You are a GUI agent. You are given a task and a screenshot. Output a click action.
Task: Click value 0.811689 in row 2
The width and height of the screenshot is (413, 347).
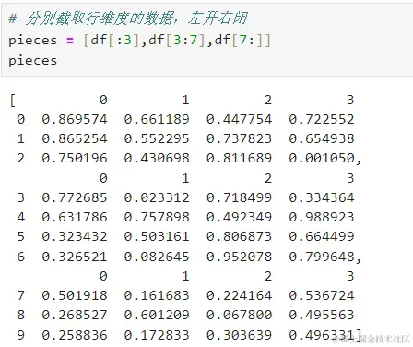point(239,158)
